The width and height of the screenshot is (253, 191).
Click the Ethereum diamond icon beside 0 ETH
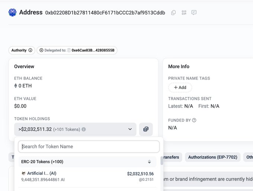tap(16, 86)
